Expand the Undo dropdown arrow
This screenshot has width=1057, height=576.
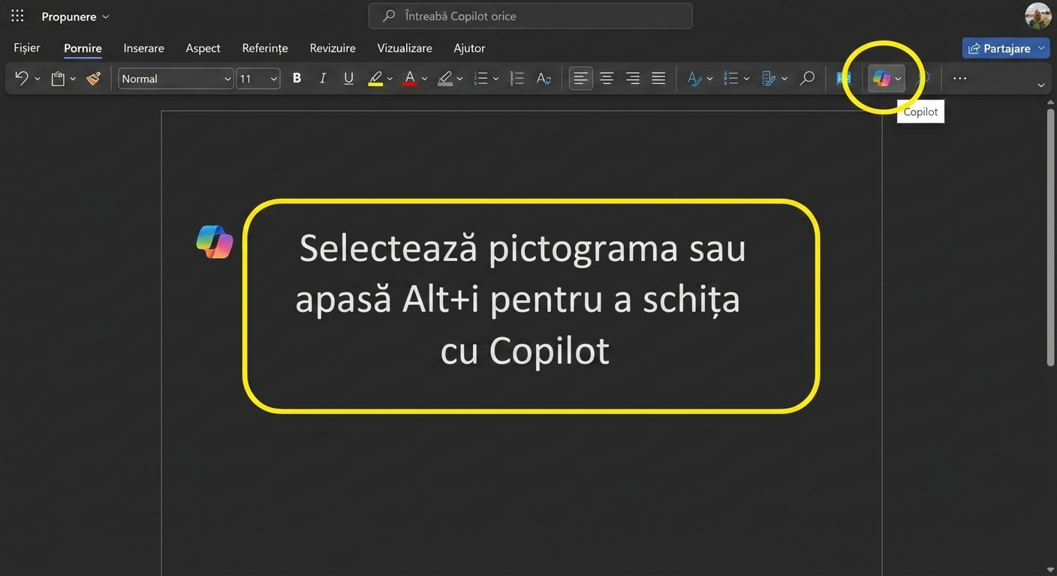click(38, 79)
